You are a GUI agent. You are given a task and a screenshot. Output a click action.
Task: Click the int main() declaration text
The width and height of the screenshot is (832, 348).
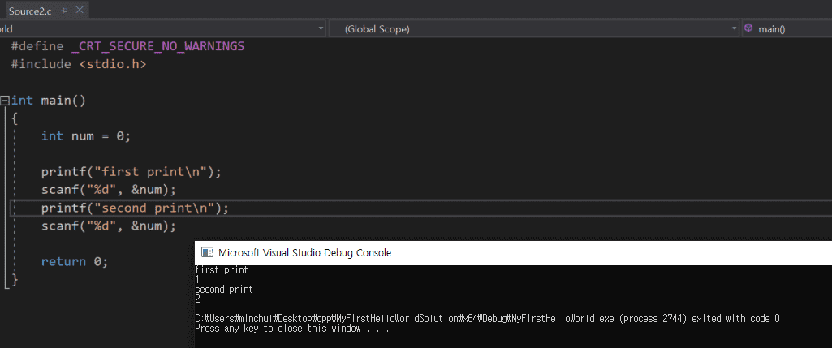coord(48,101)
